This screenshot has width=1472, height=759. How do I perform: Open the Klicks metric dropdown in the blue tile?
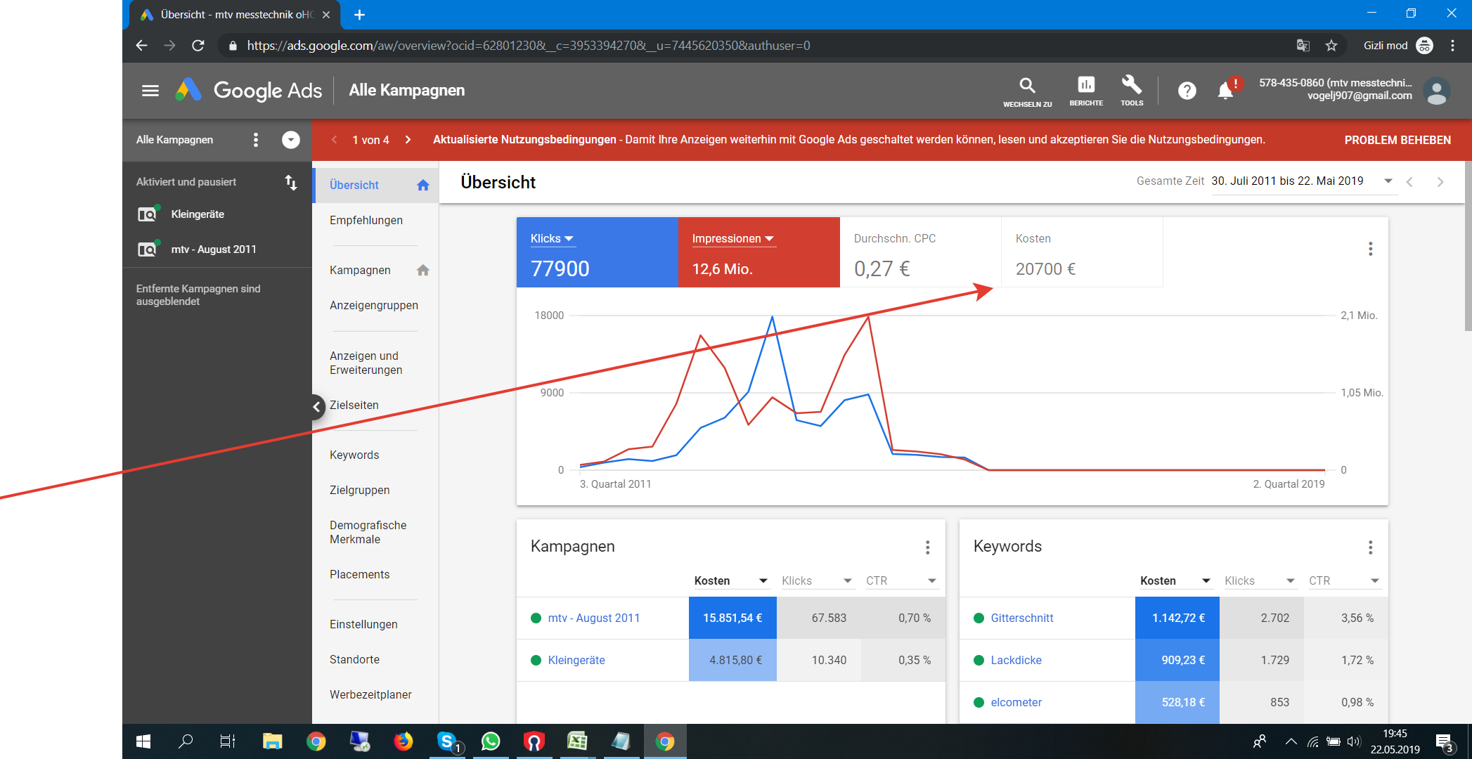click(x=553, y=239)
